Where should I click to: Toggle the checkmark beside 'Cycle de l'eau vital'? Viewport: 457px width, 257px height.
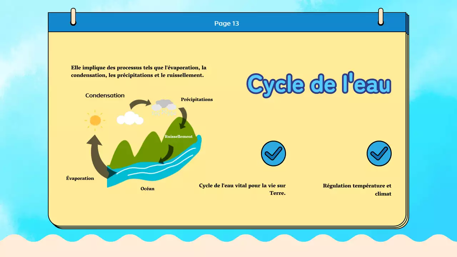(273, 153)
